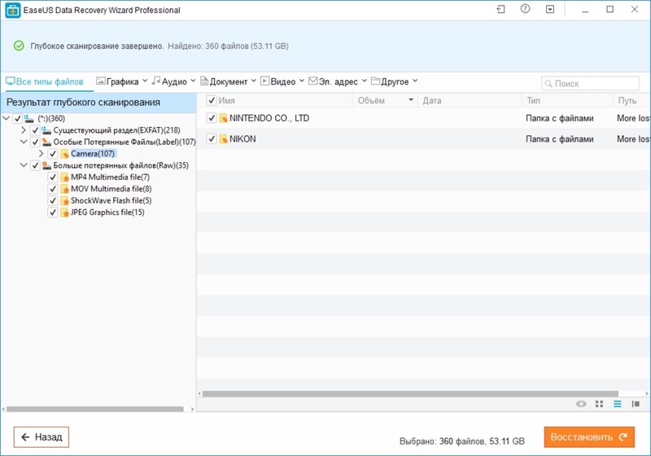Collapse the Больше потерянных файлов(Raw) node
This screenshot has height=456, width=651.
click(x=24, y=165)
